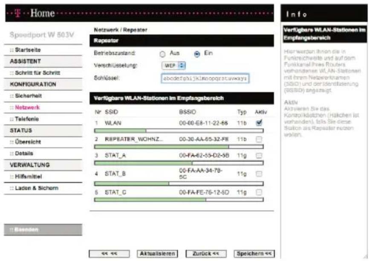The height and width of the screenshot is (261, 370).
Task: Click the Aktiv heading in Info panel
Action: [x=291, y=102]
